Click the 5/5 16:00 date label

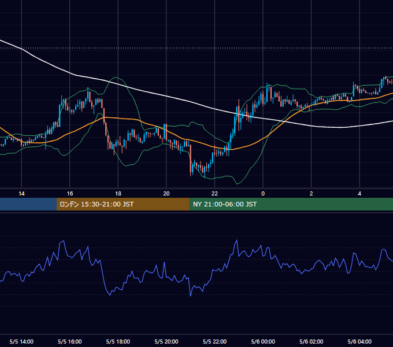pos(70,341)
